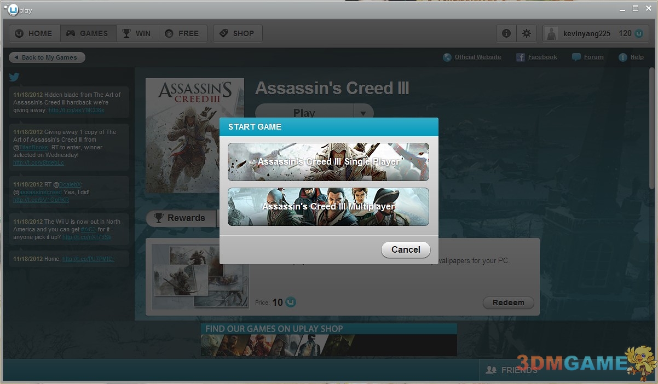Open the Forum link
658x384 pixels.
point(594,57)
